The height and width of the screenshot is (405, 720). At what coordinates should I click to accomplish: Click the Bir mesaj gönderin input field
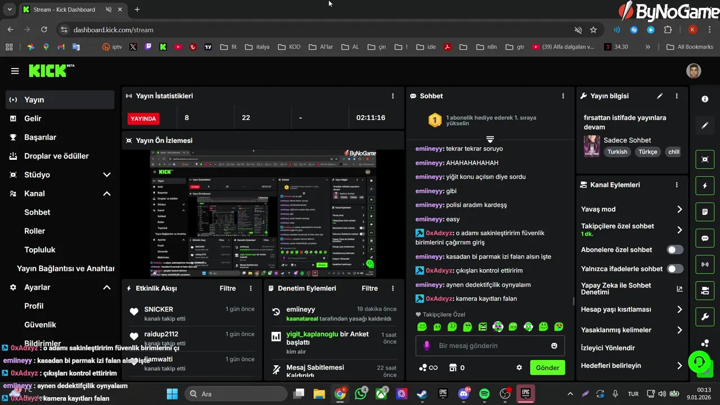(x=489, y=345)
